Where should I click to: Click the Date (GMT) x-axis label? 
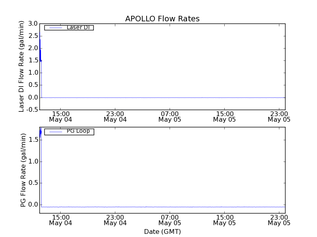(x=162, y=231)
